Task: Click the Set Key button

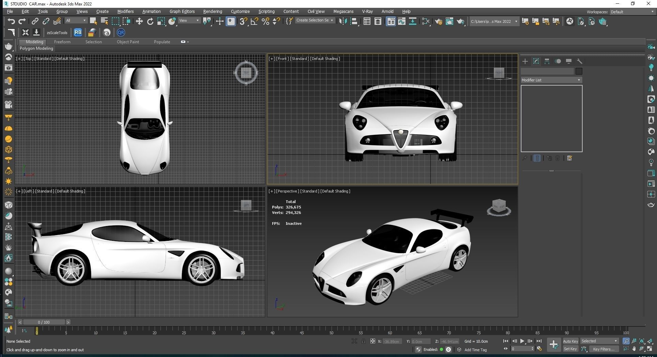Action: [x=570, y=349]
